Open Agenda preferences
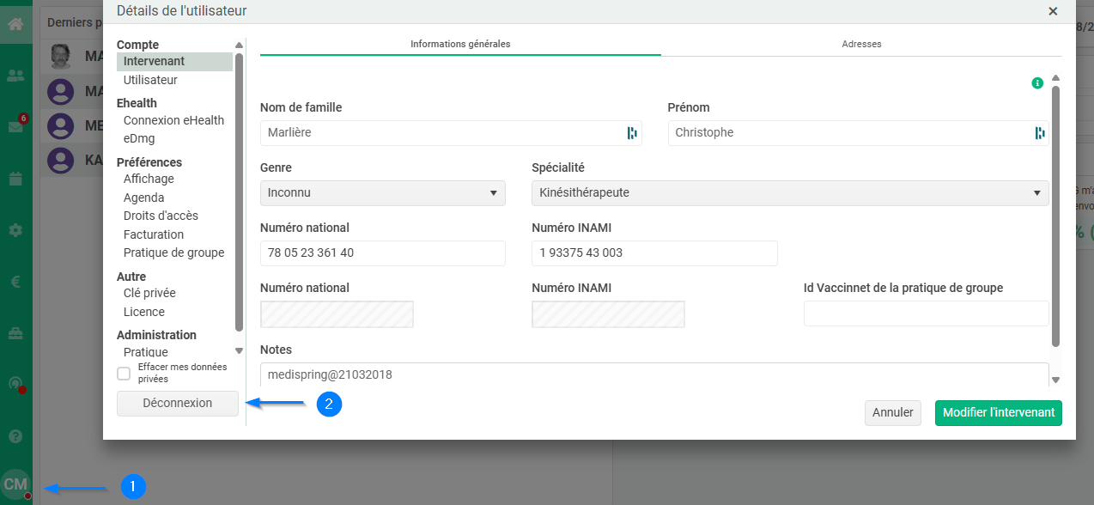 (143, 198)
